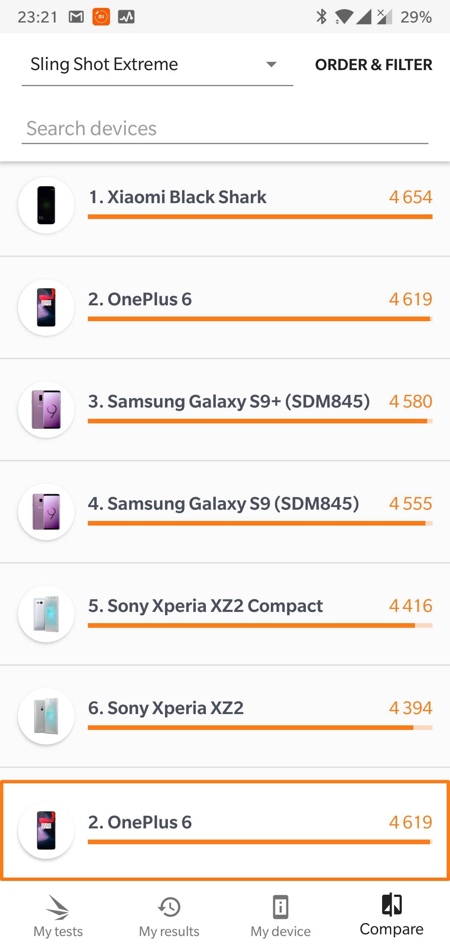
Task: Tap the Samsung Galaxy S9 (SDM845) thumbnail
Action: click(46, 512)
